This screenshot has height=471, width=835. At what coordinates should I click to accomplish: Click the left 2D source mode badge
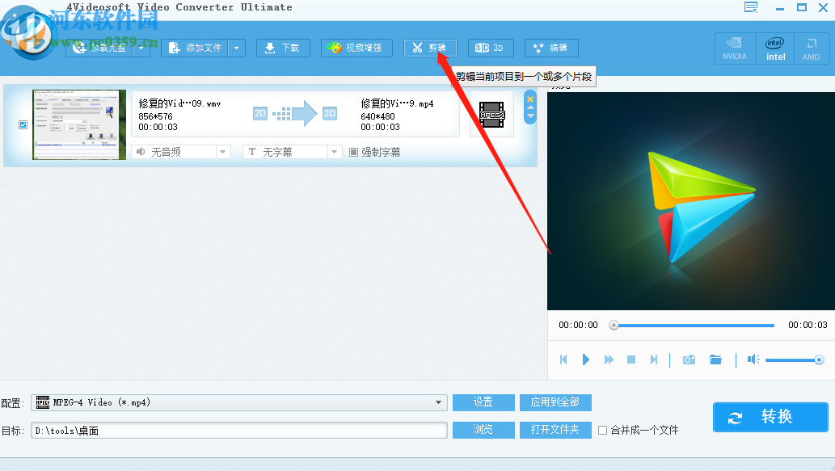(x=259, y=113)
